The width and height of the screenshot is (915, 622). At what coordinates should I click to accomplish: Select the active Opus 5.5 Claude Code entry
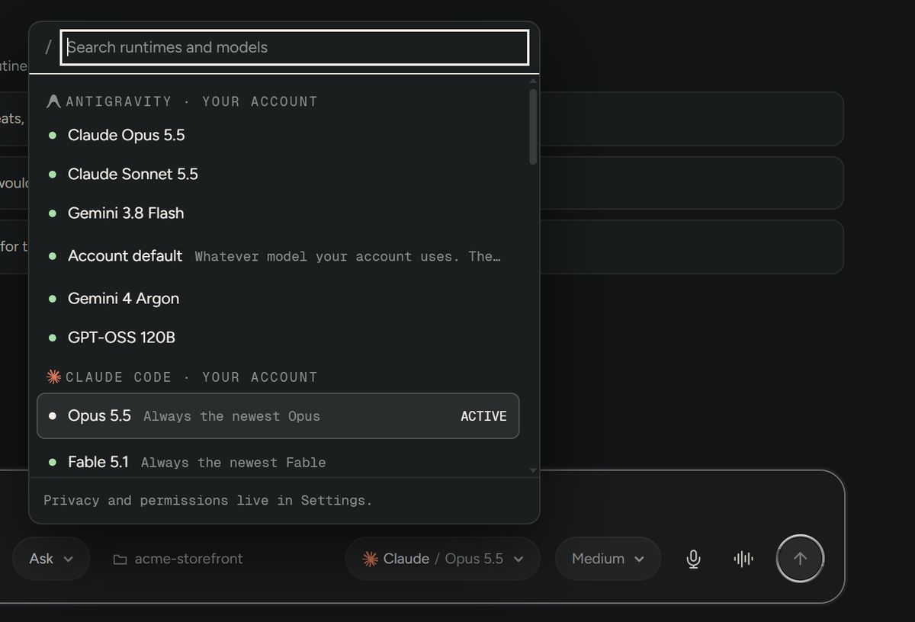tap(278, 415)
